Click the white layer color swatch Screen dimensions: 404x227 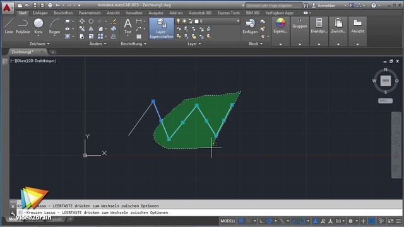tap(196, 21)
